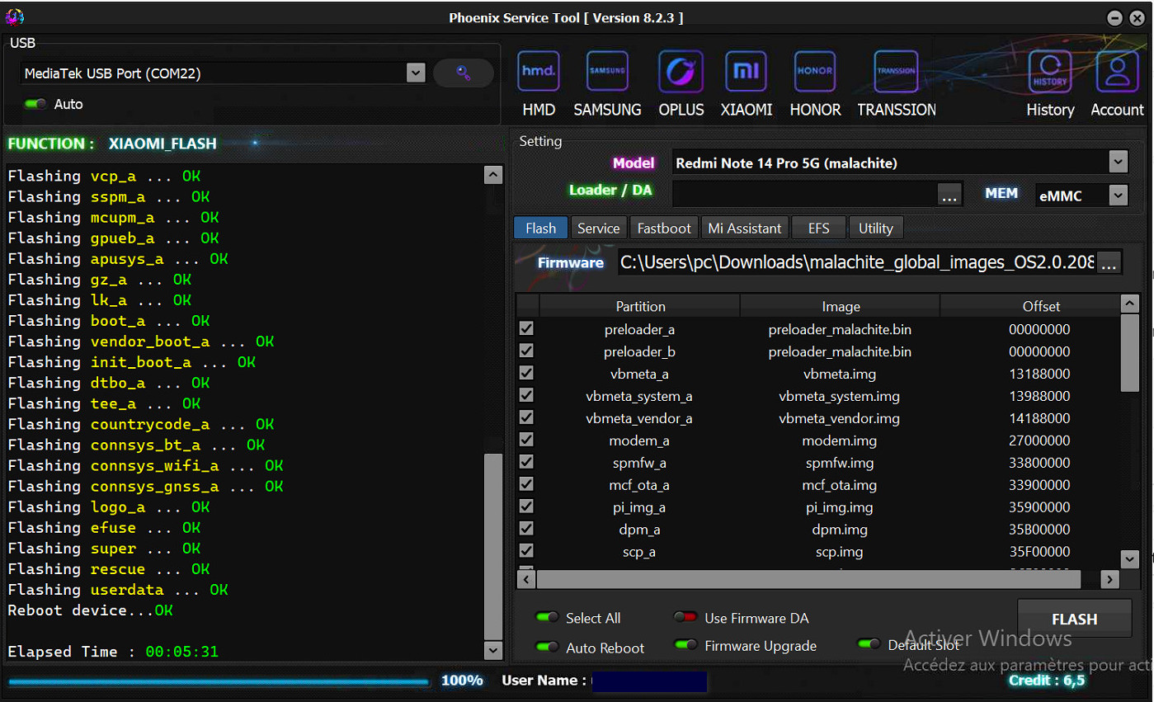The width and height of the screenshot is (1154, 702).
Task: Click the partition table scroll up arrow
Action: [x=1131, y=304]
